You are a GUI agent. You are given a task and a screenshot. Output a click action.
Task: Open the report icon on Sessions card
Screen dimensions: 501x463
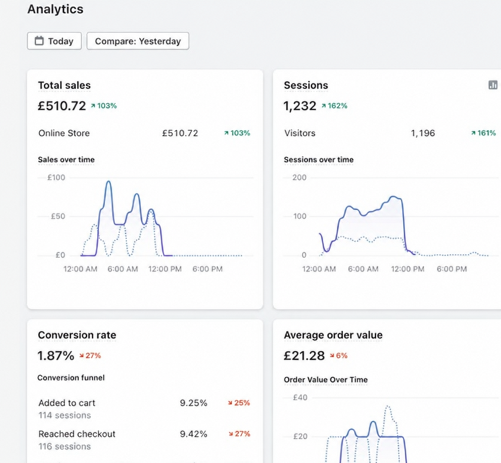tap(493, 85)
